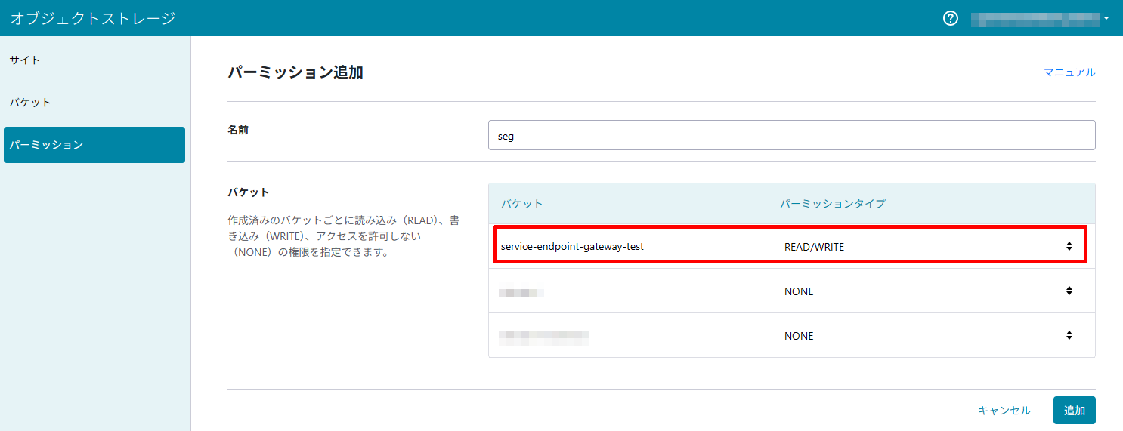Focus the 名前 input field containing seg

(x=791, y=136)
